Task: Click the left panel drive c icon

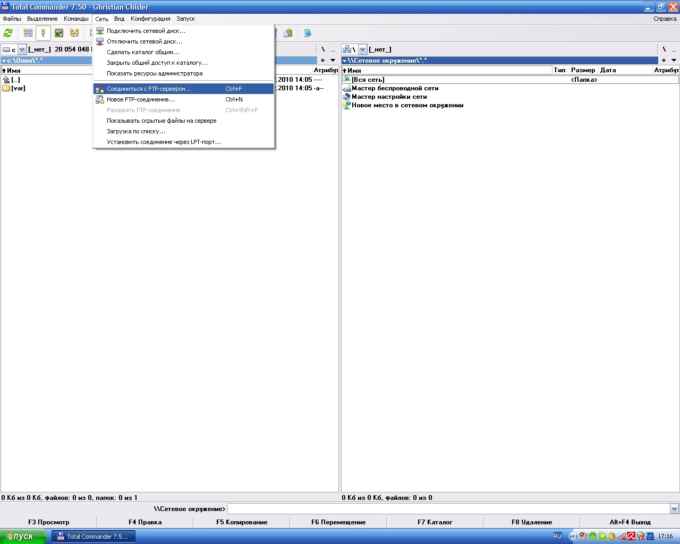Action: (x=6, y=49)
